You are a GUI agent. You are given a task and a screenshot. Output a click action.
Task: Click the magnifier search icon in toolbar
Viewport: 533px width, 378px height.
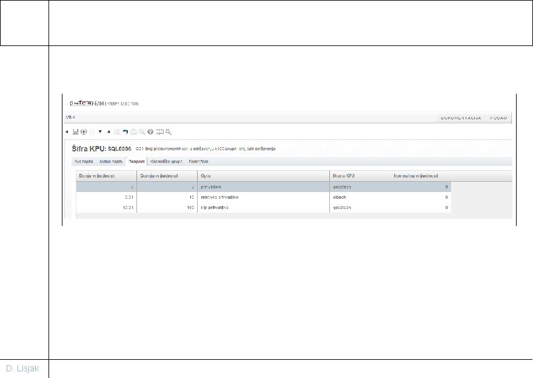(168, 132)
